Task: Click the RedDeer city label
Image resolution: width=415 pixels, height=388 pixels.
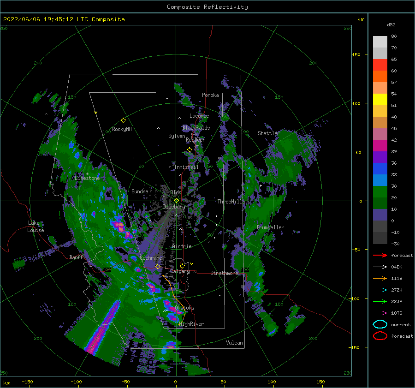Action: (196, 140)
